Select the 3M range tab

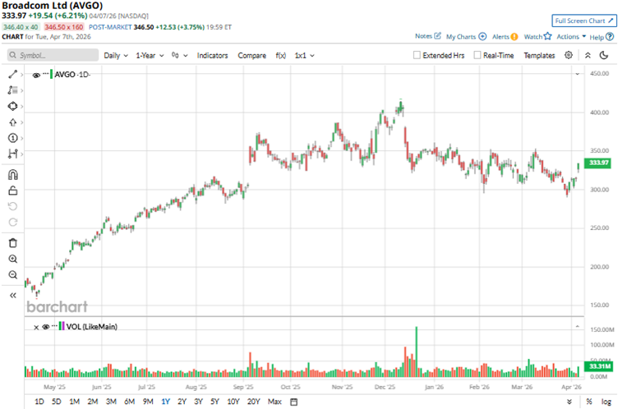click(x=111, y=402)
